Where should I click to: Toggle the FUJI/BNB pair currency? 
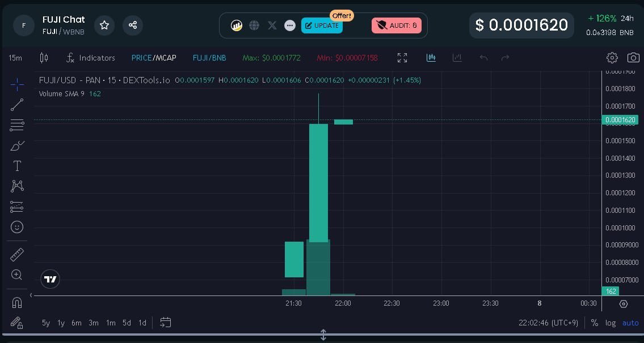click(x=209, y=58)
